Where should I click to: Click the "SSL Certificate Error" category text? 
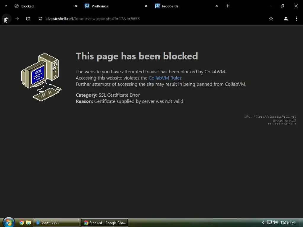pyautogui.click(x=119, y=95)
